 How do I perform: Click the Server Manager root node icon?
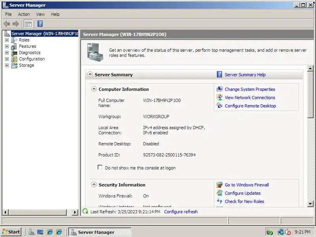(x=7, y=34)
